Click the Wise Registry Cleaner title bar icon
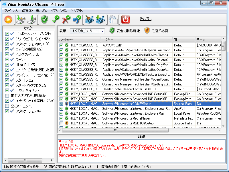This screenshot has width=229, height=172. tap(4, 4)
